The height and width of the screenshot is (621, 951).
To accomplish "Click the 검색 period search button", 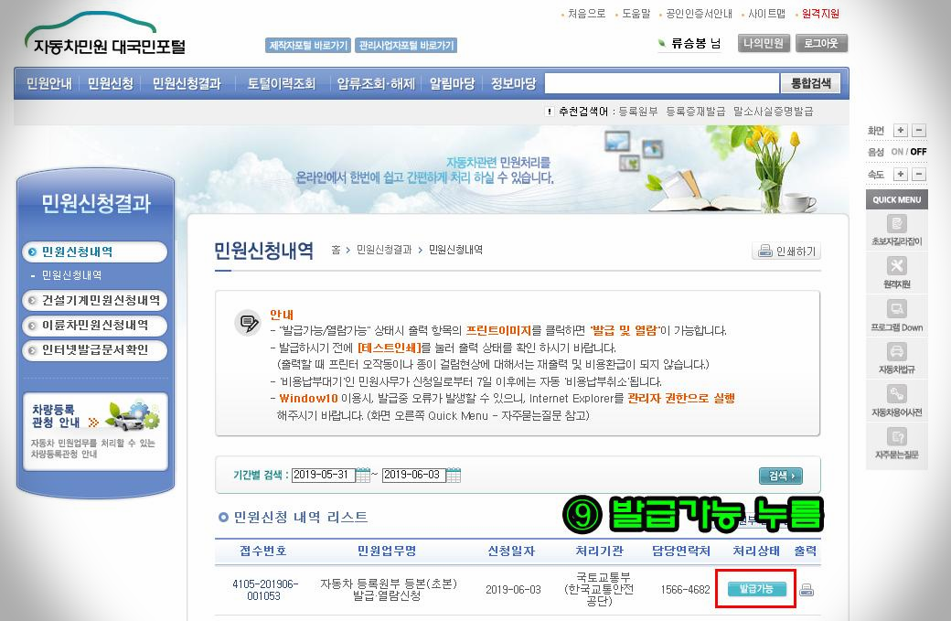I will tap(781, 476).
